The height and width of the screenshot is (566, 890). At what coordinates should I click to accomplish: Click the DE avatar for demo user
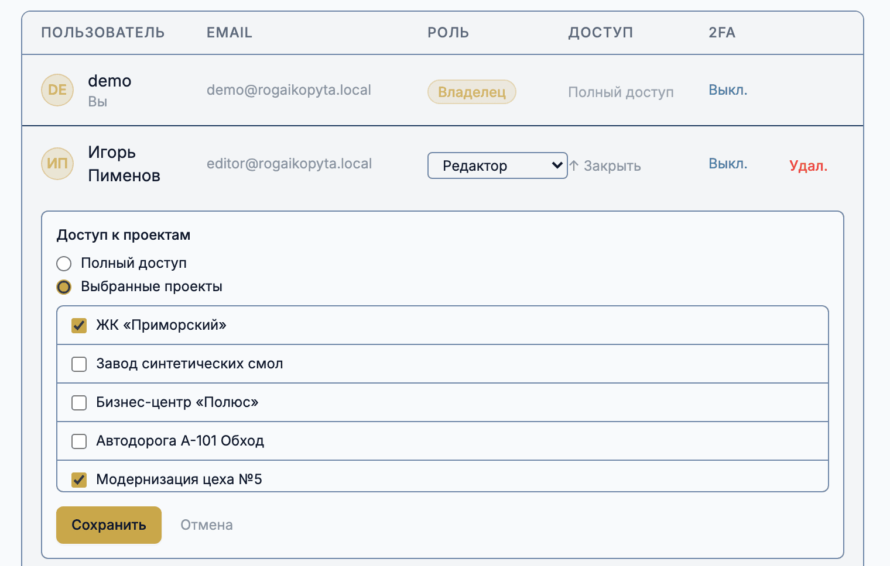coord(57,90)
